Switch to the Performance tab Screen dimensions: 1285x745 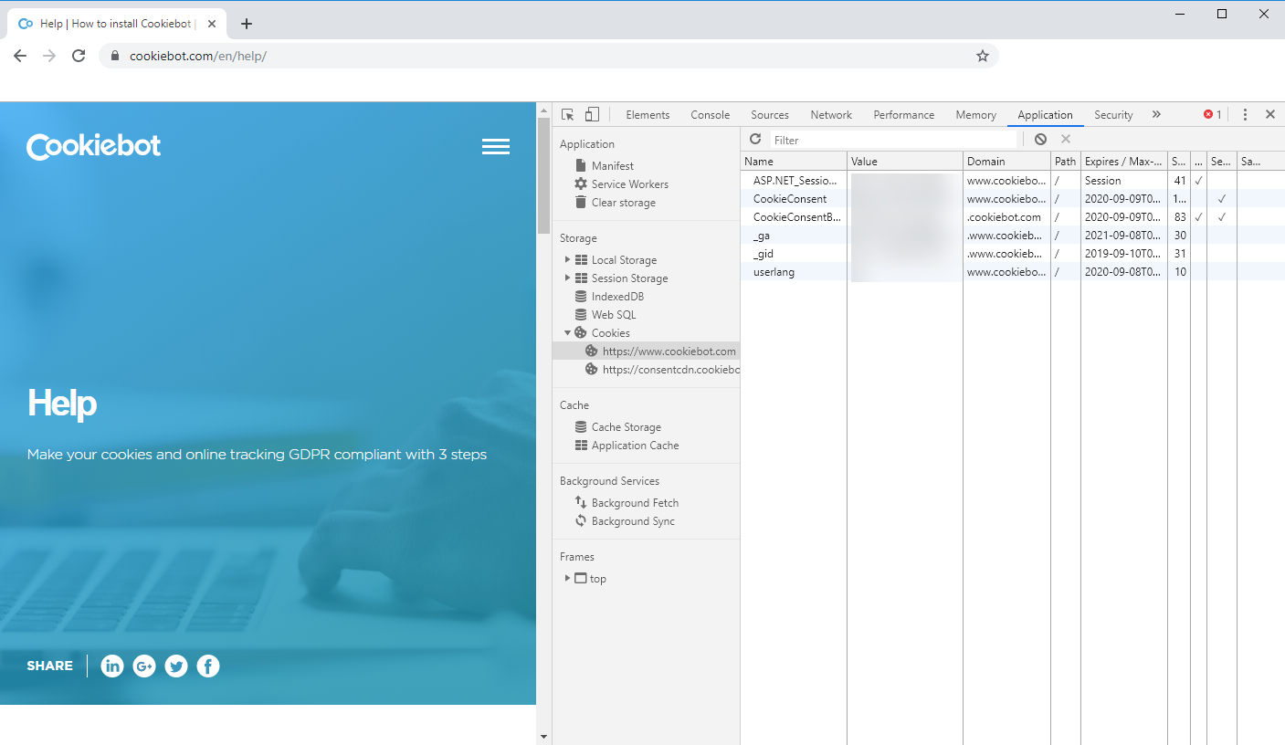(904, 115)
